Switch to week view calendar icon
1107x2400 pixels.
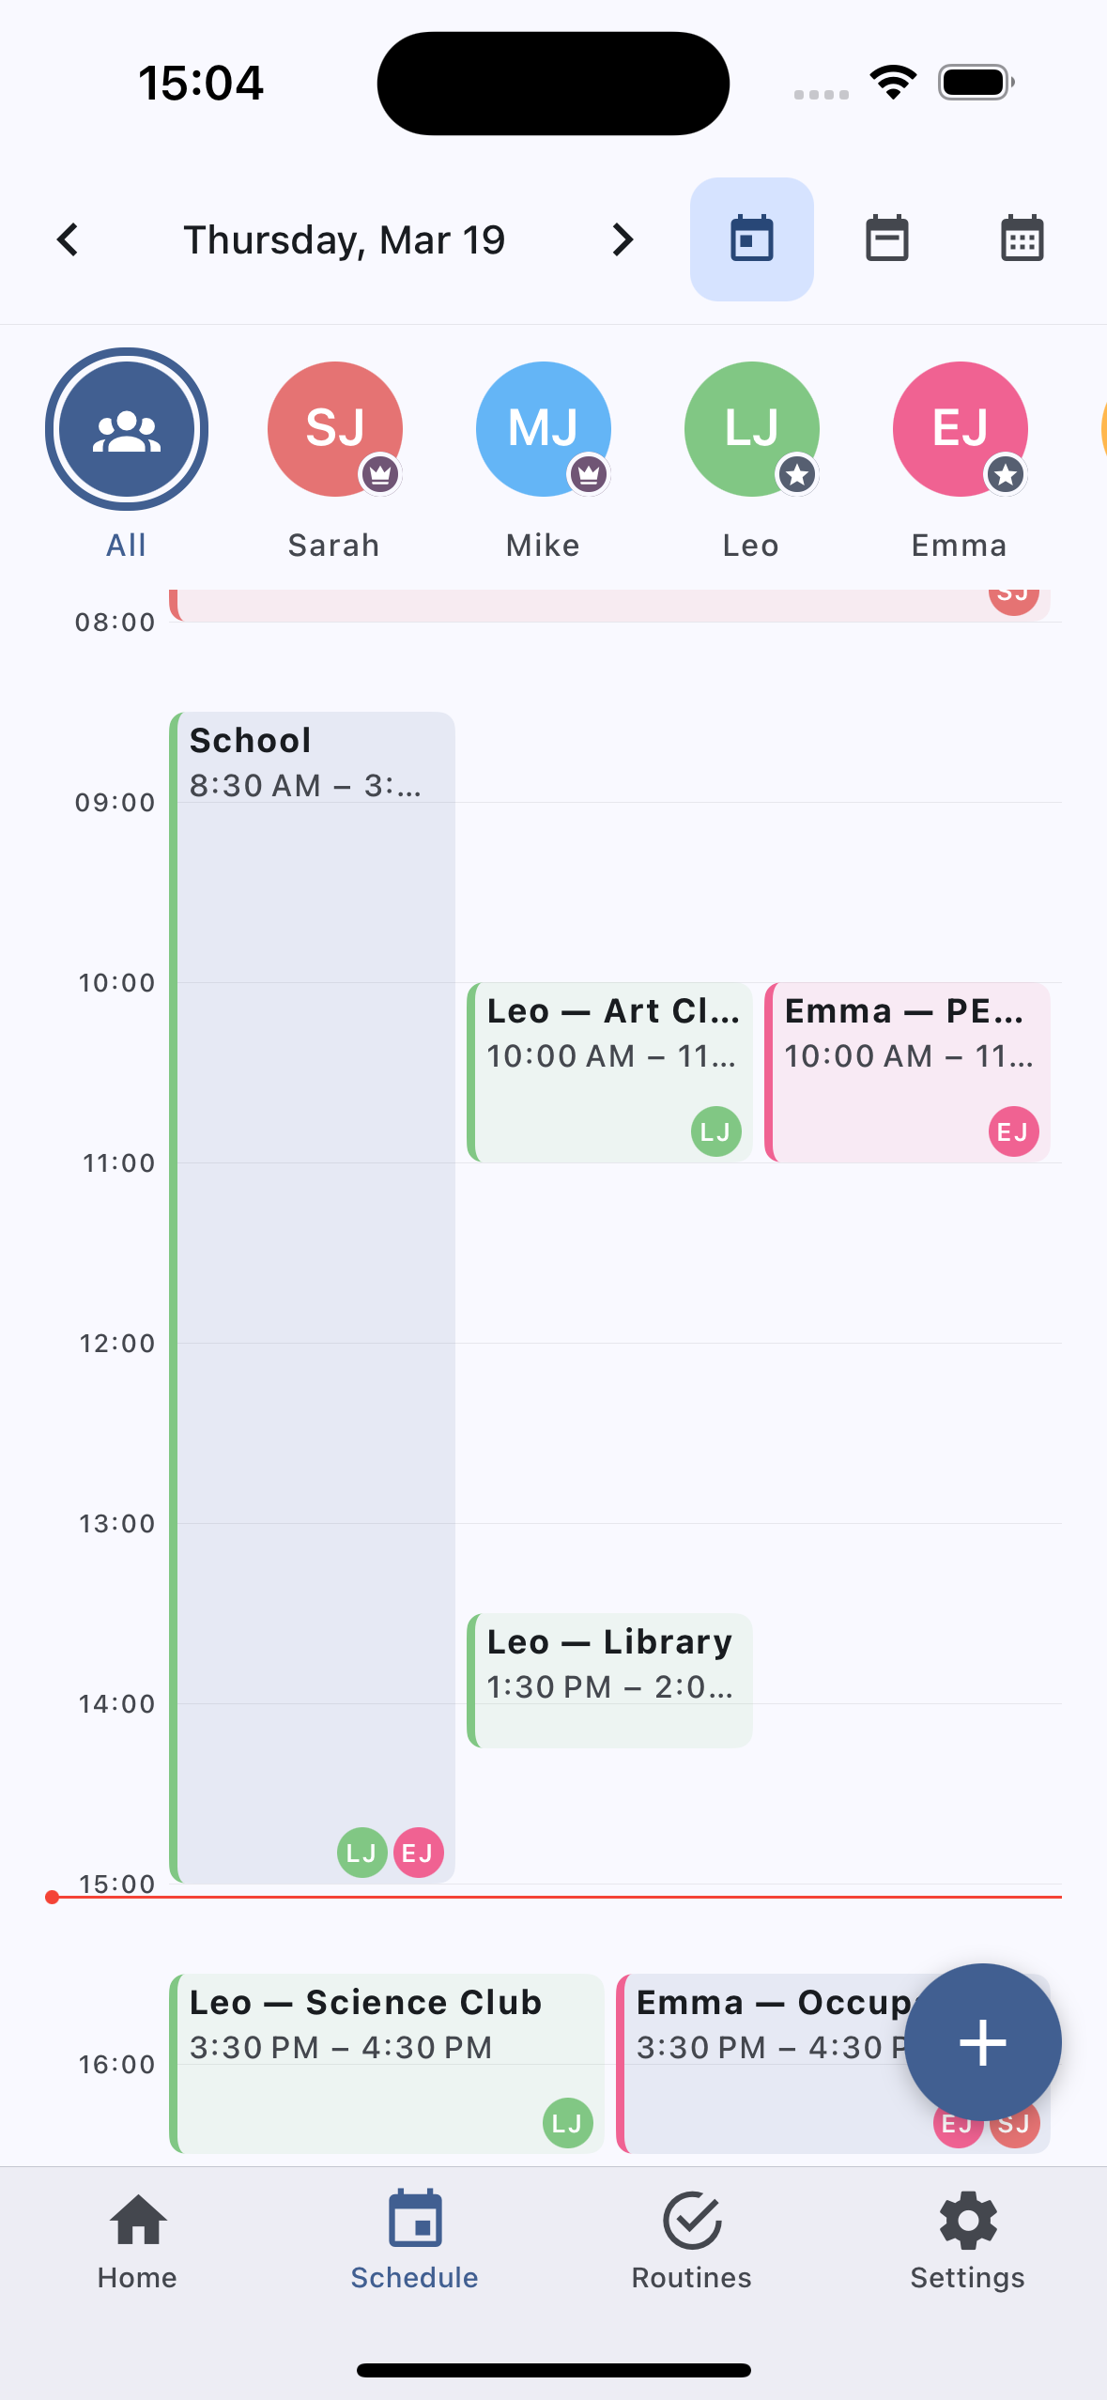point(886,239)
